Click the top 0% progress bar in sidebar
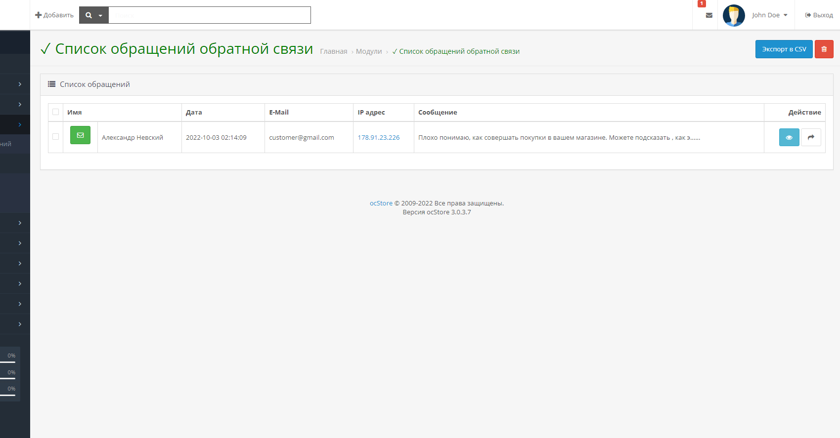The width and height of the screenshot is (840, 438). (8, 361)
